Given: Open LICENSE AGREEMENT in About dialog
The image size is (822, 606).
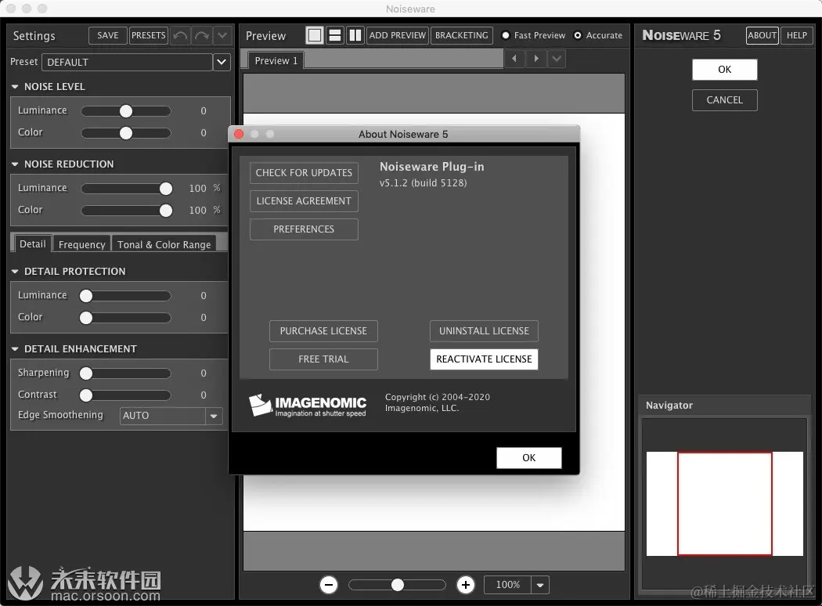Looking at the screenshot, I should click(304, 200).
